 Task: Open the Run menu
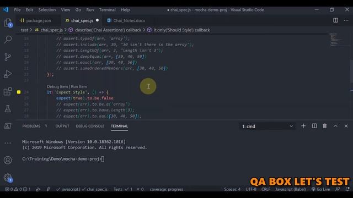(90, 10)
